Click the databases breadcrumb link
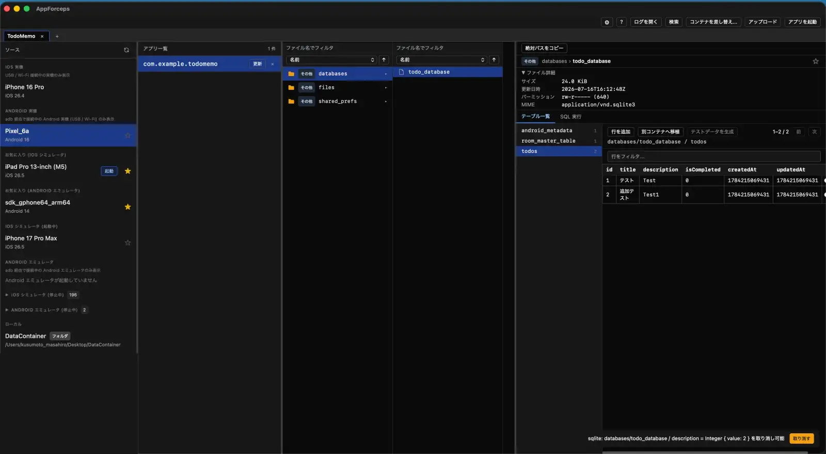 554,61
